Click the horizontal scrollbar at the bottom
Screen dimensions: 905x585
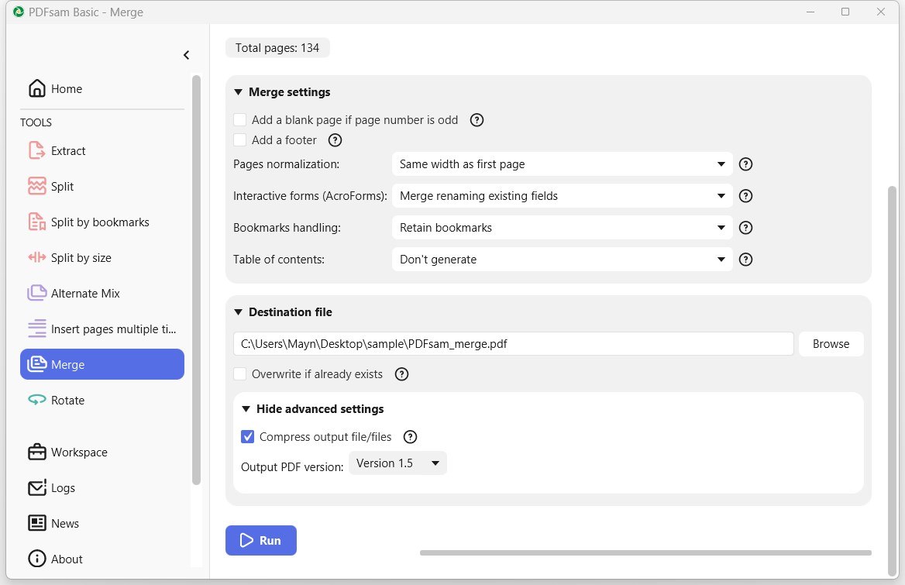click(645, 552)
